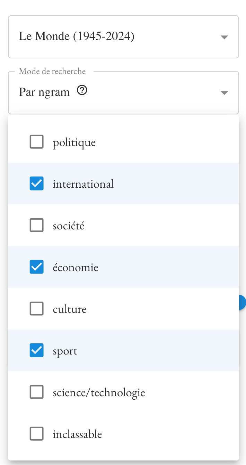Enable the science/technologie checkbox
The image size is (246, 465).
pyautogui.click(x=37, y=392)
